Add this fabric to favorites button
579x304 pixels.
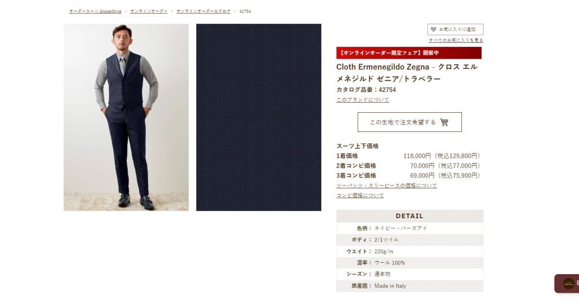pos(455,29)
